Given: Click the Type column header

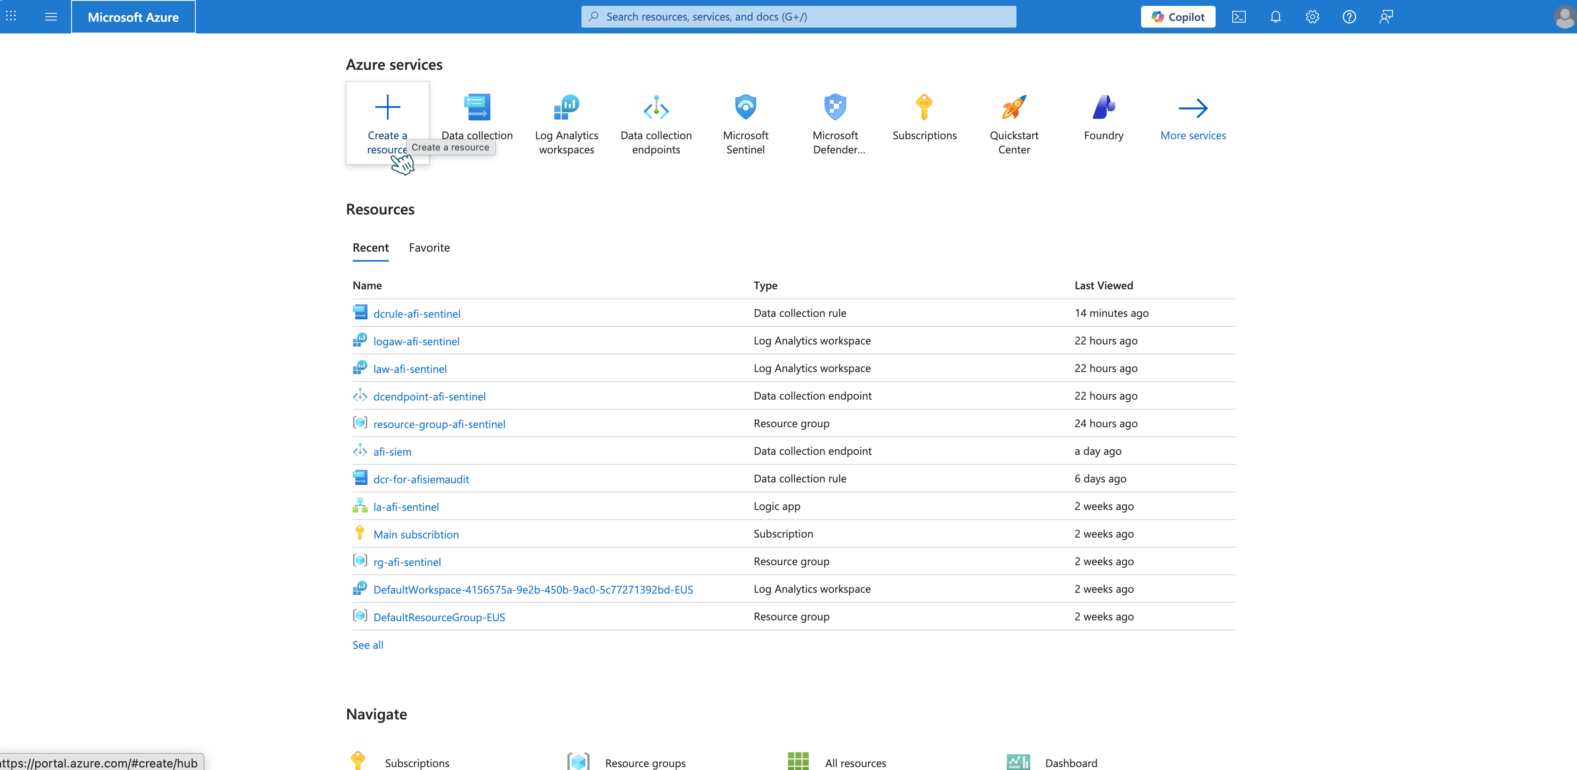Looking at the screenshot, I should [765, 285].
